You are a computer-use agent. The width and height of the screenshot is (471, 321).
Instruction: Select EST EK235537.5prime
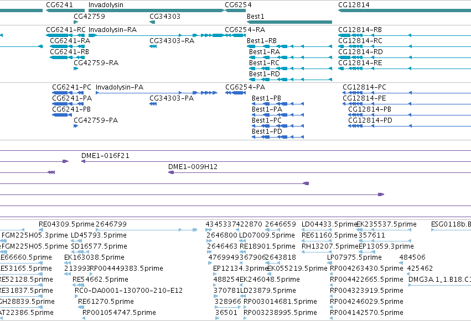tap(386, 224)
